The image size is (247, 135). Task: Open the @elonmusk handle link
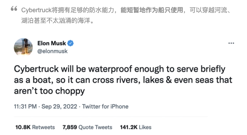tap(53, 51)
